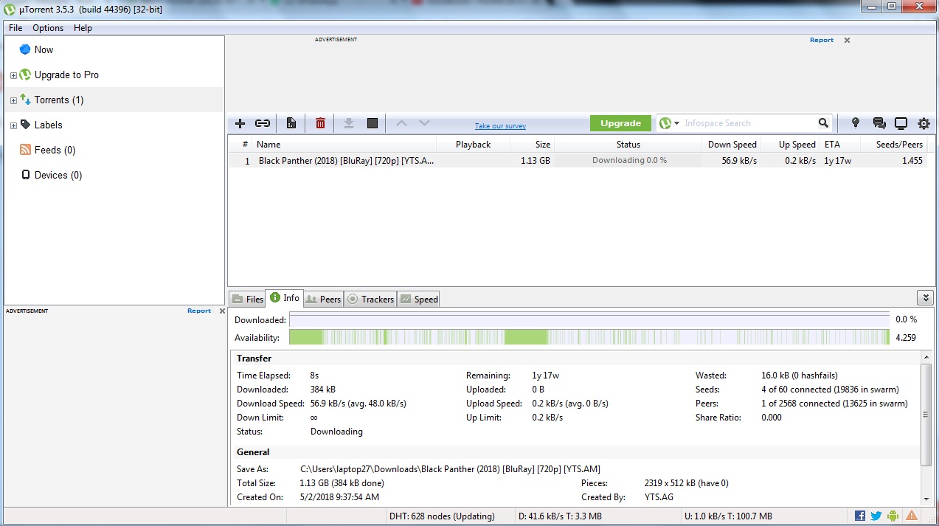
Task: Click Report link in top advertisement
Action: [x=821, y=40]
